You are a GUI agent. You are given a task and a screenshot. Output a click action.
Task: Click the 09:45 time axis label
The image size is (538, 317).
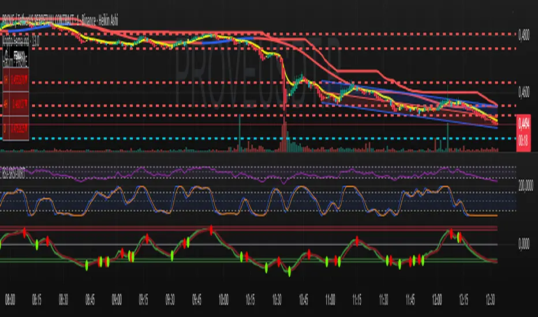click(x=197, y=300)
